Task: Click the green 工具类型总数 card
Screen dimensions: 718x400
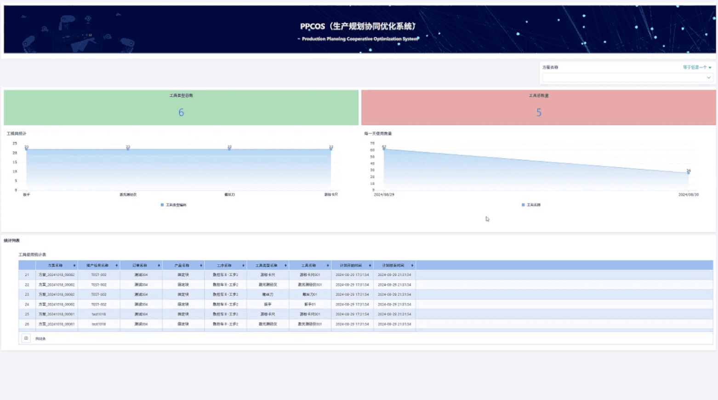Action: [181, 108]
